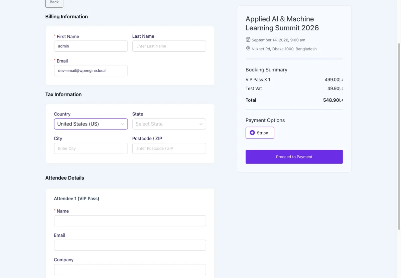Click the 'Booking Summary' heading

pyautogui.click(x=266, y=70)
